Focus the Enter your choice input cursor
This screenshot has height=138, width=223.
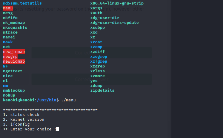(58, 129)
